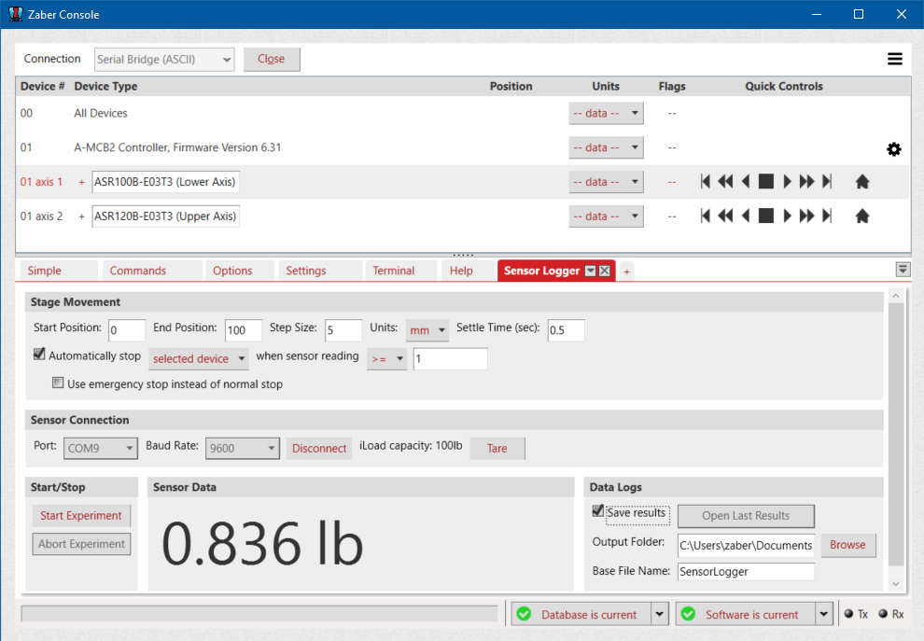Switch to the Help tab
The height and width of the screenshot is (641, 924).
coord(468,271)
